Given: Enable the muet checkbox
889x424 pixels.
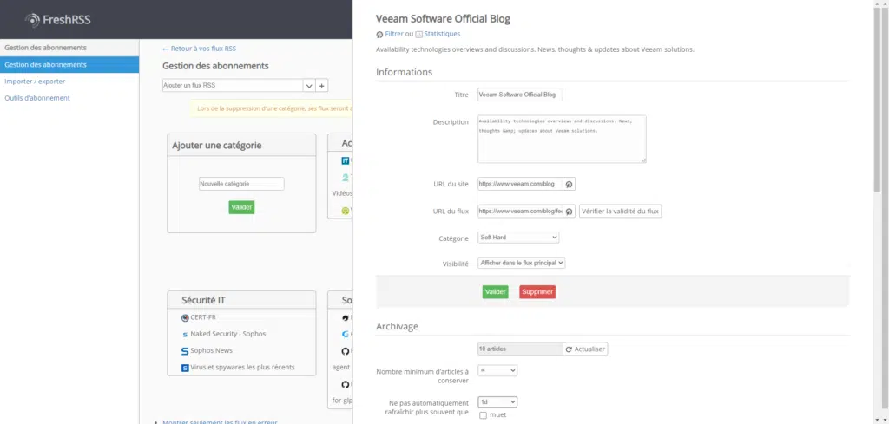Looking at the screenshot, I should click(483, 415).
